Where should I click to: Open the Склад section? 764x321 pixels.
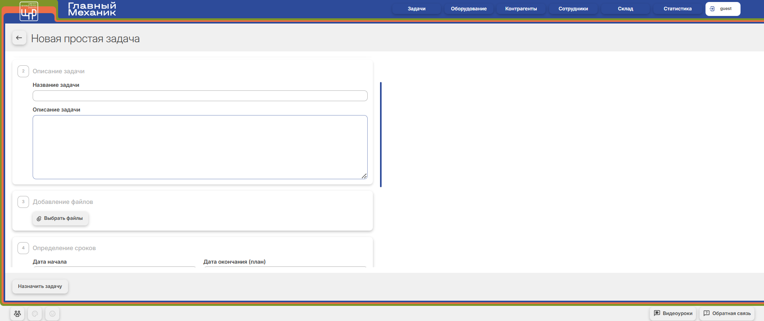coord(626,9)
